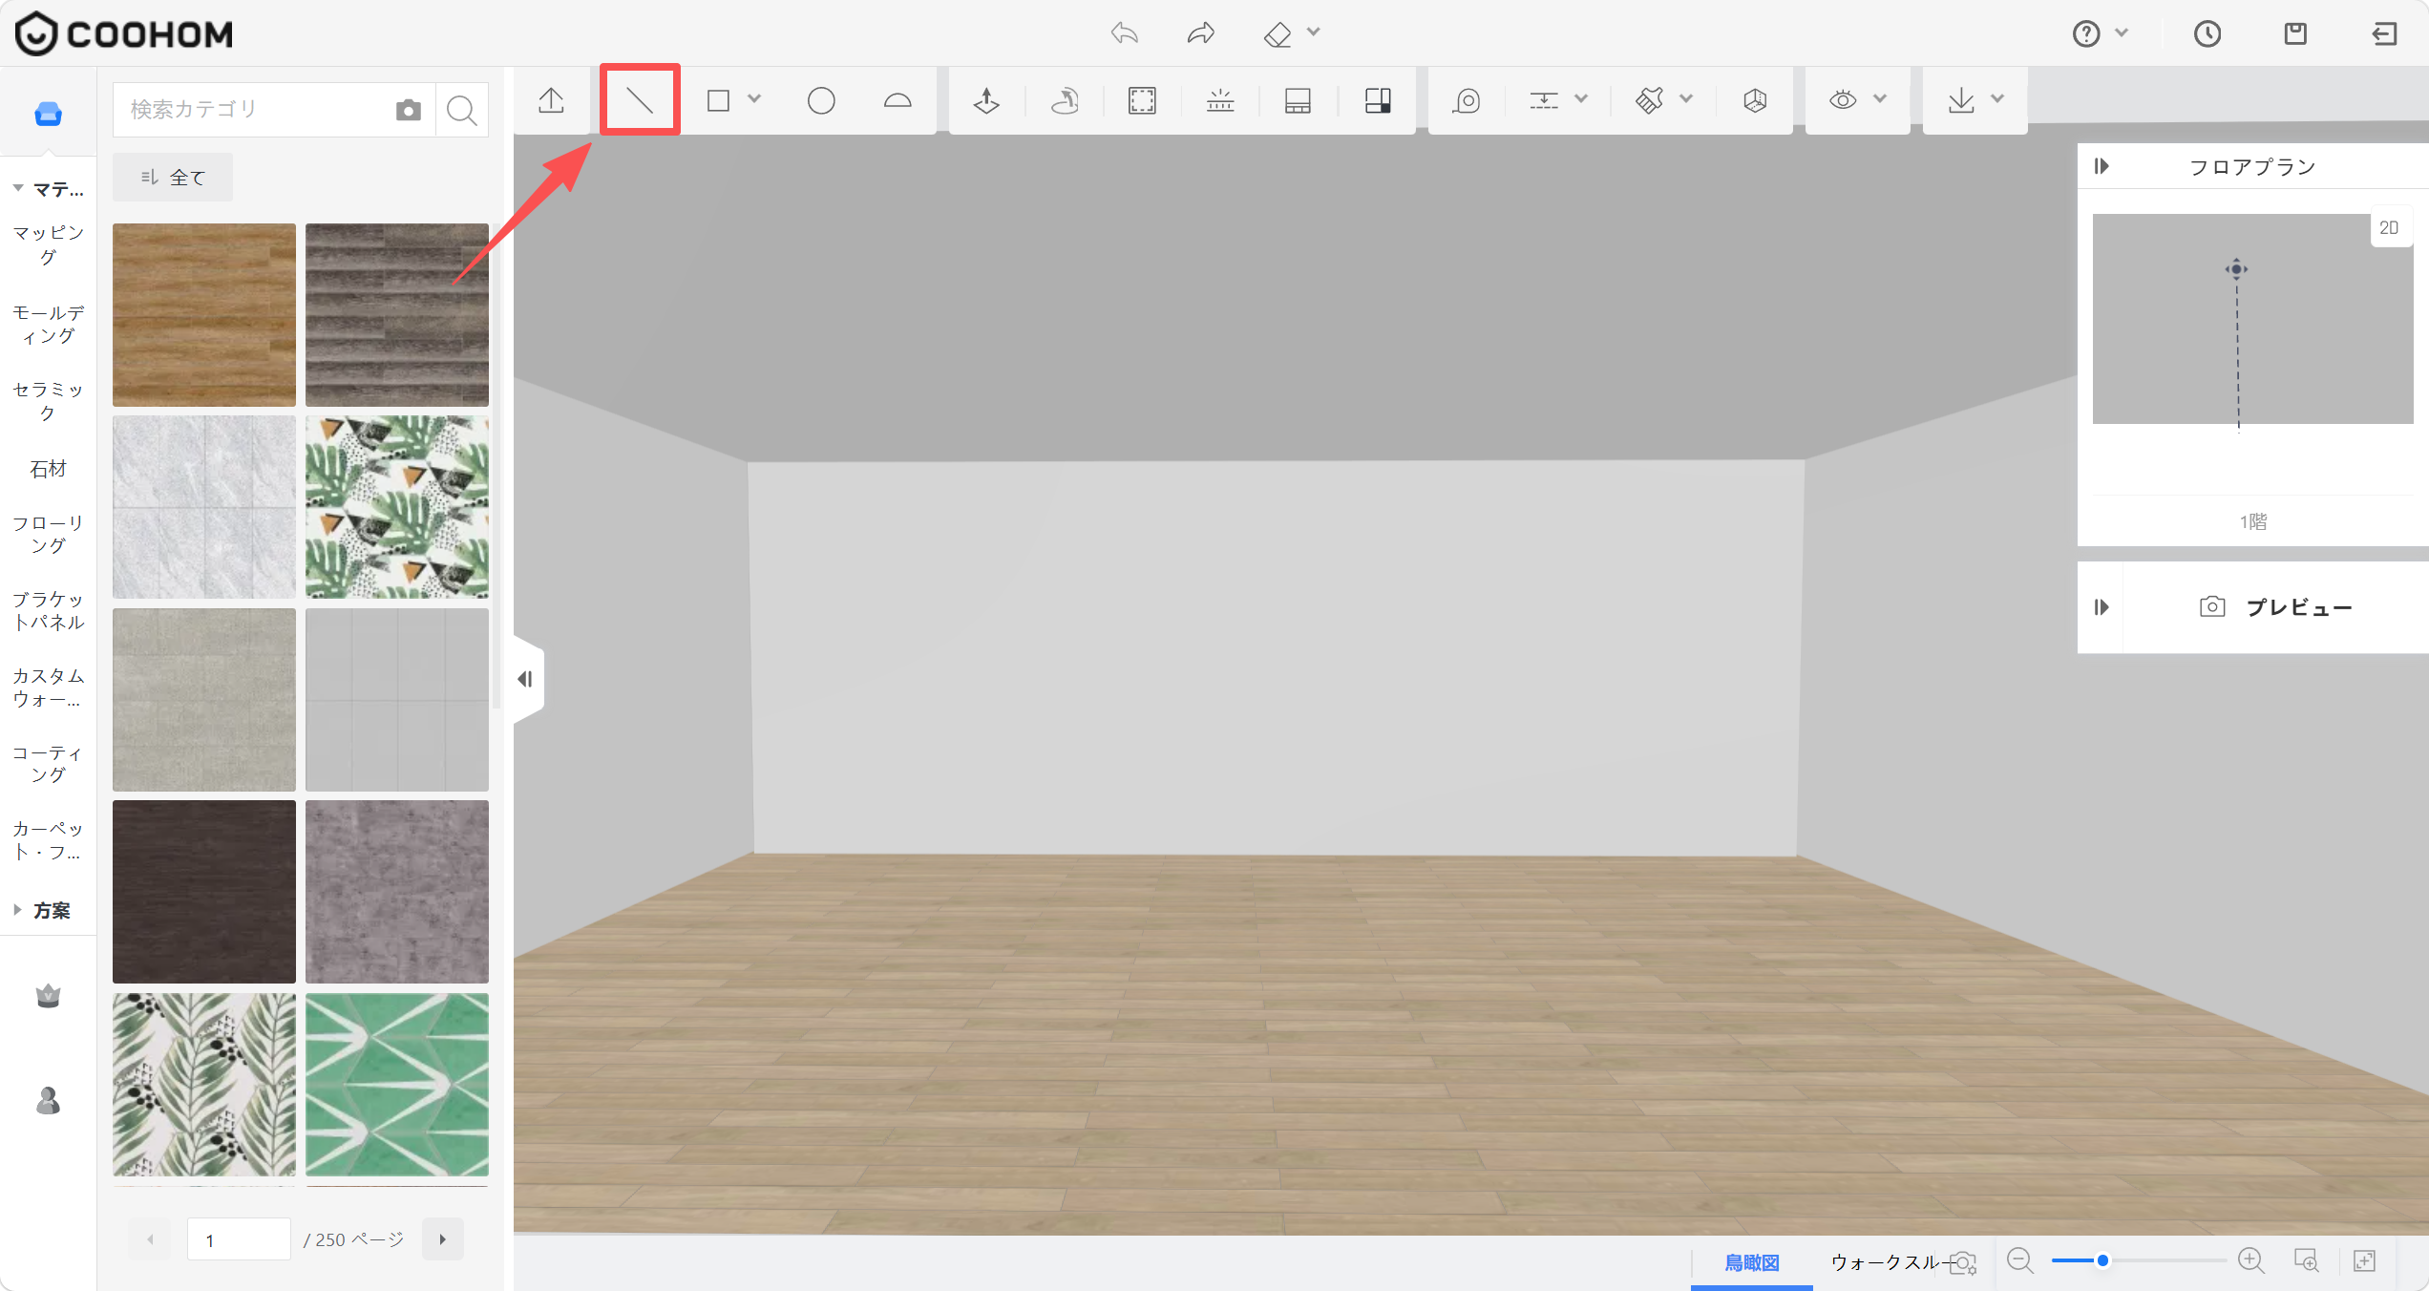Click the zoom slider handle

coord(2102,1261)
